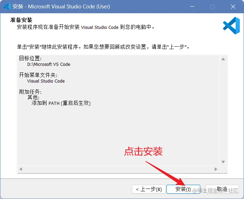Viewport: 244px width, 199px height.
Task: Click the summary box's scroll right arrow
Action: [x=216, y=169]
